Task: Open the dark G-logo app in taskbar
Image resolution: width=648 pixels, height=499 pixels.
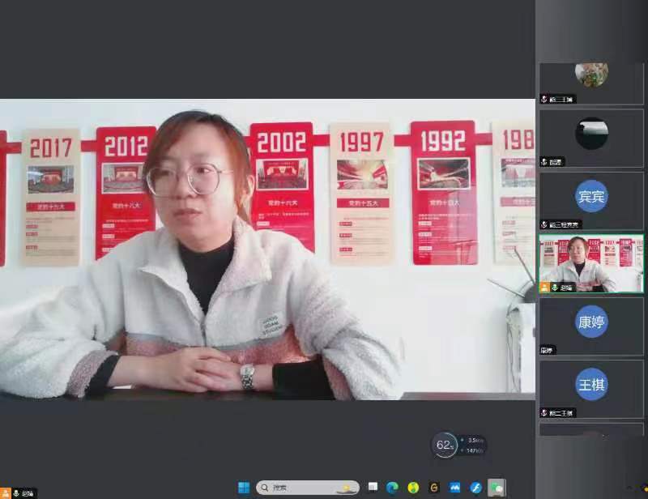Action: 434,488
